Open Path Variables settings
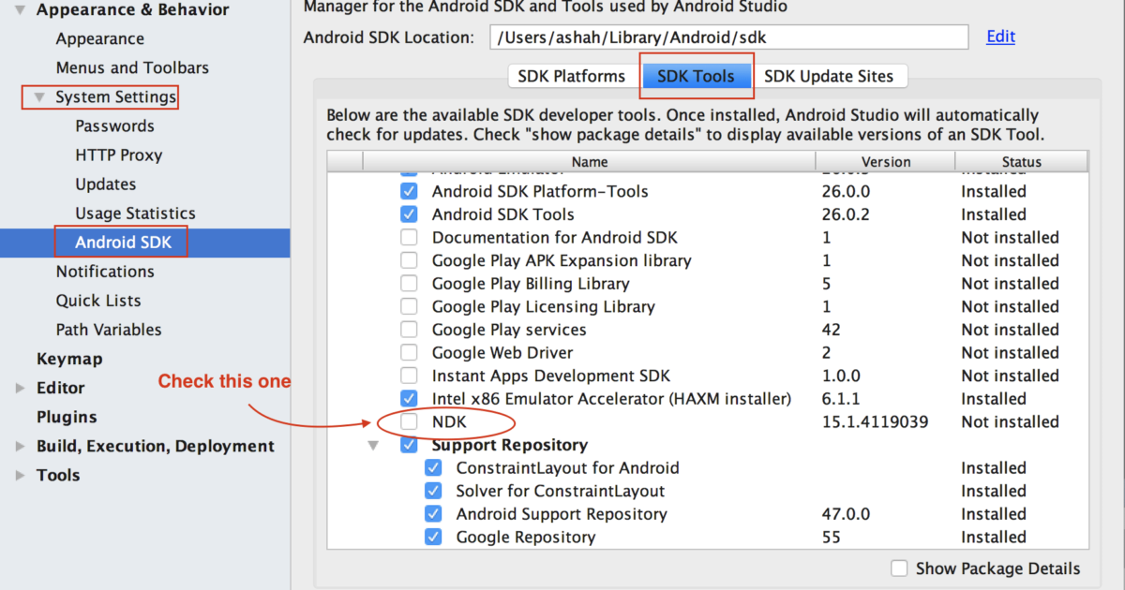This screenshot has height=590, width=1125. coord(108,330)
